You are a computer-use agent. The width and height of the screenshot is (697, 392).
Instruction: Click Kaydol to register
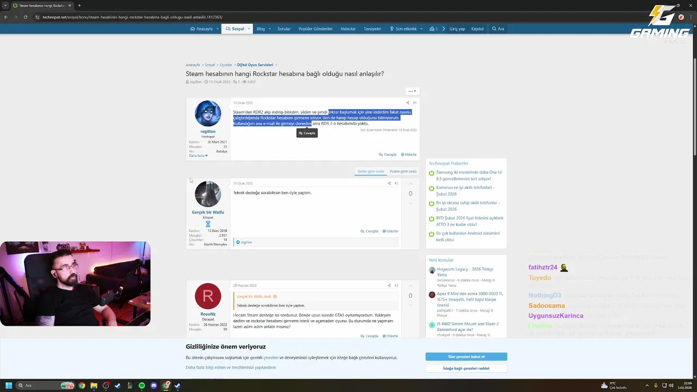(x=478, y=29)
